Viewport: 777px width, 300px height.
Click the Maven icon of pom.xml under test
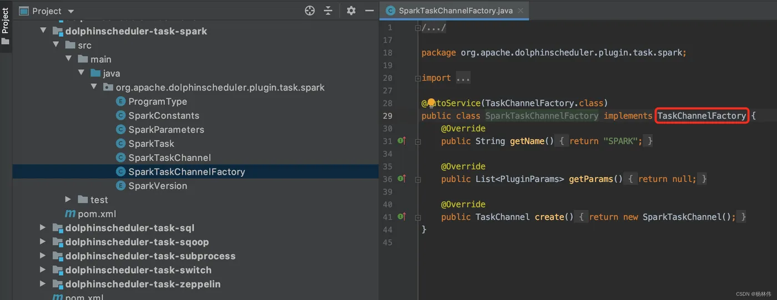point(70,214)
